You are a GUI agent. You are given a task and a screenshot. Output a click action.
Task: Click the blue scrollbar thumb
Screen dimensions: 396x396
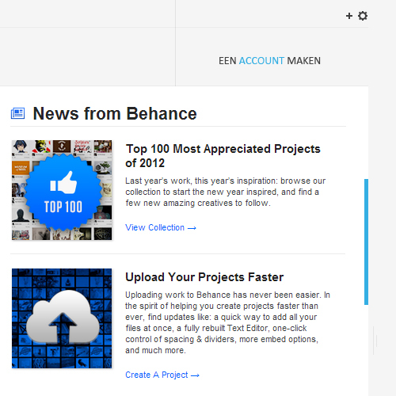[x=366, y=242]
